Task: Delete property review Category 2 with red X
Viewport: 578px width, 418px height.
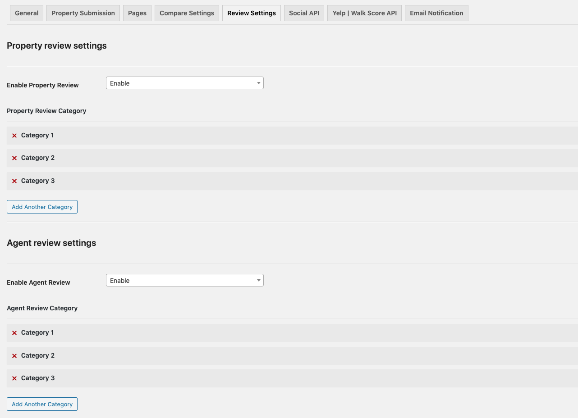Action: click(14, 158)
